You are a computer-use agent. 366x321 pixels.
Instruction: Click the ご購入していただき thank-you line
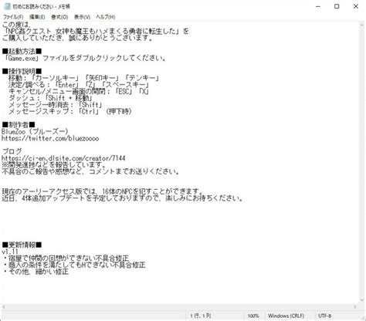click(x=78, y=38)
